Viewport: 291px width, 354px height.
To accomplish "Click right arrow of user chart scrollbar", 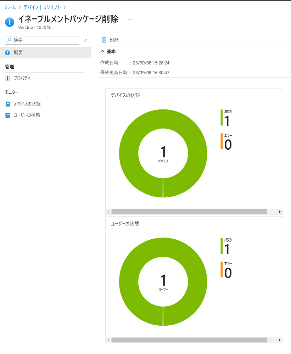I will click(280, 340).
